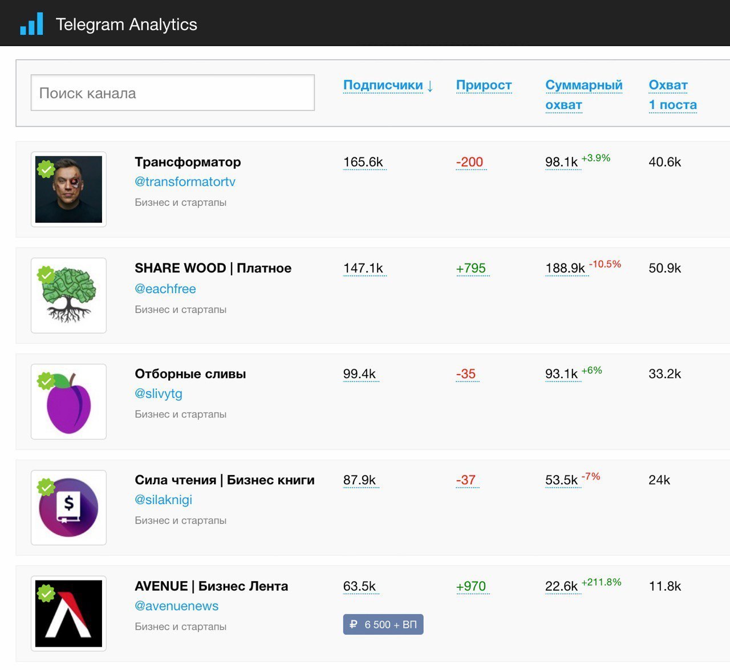The width and height of the screenshot is (730, 670).
Task: Sort by Охват 1 поста column
Action: [x=672, y=95]
